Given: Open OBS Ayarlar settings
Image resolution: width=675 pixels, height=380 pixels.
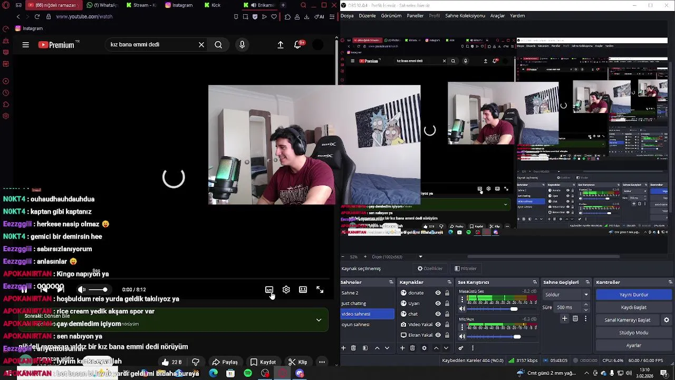Looking at the screenshot, I should pyautogui.click(x=634, y=345).
